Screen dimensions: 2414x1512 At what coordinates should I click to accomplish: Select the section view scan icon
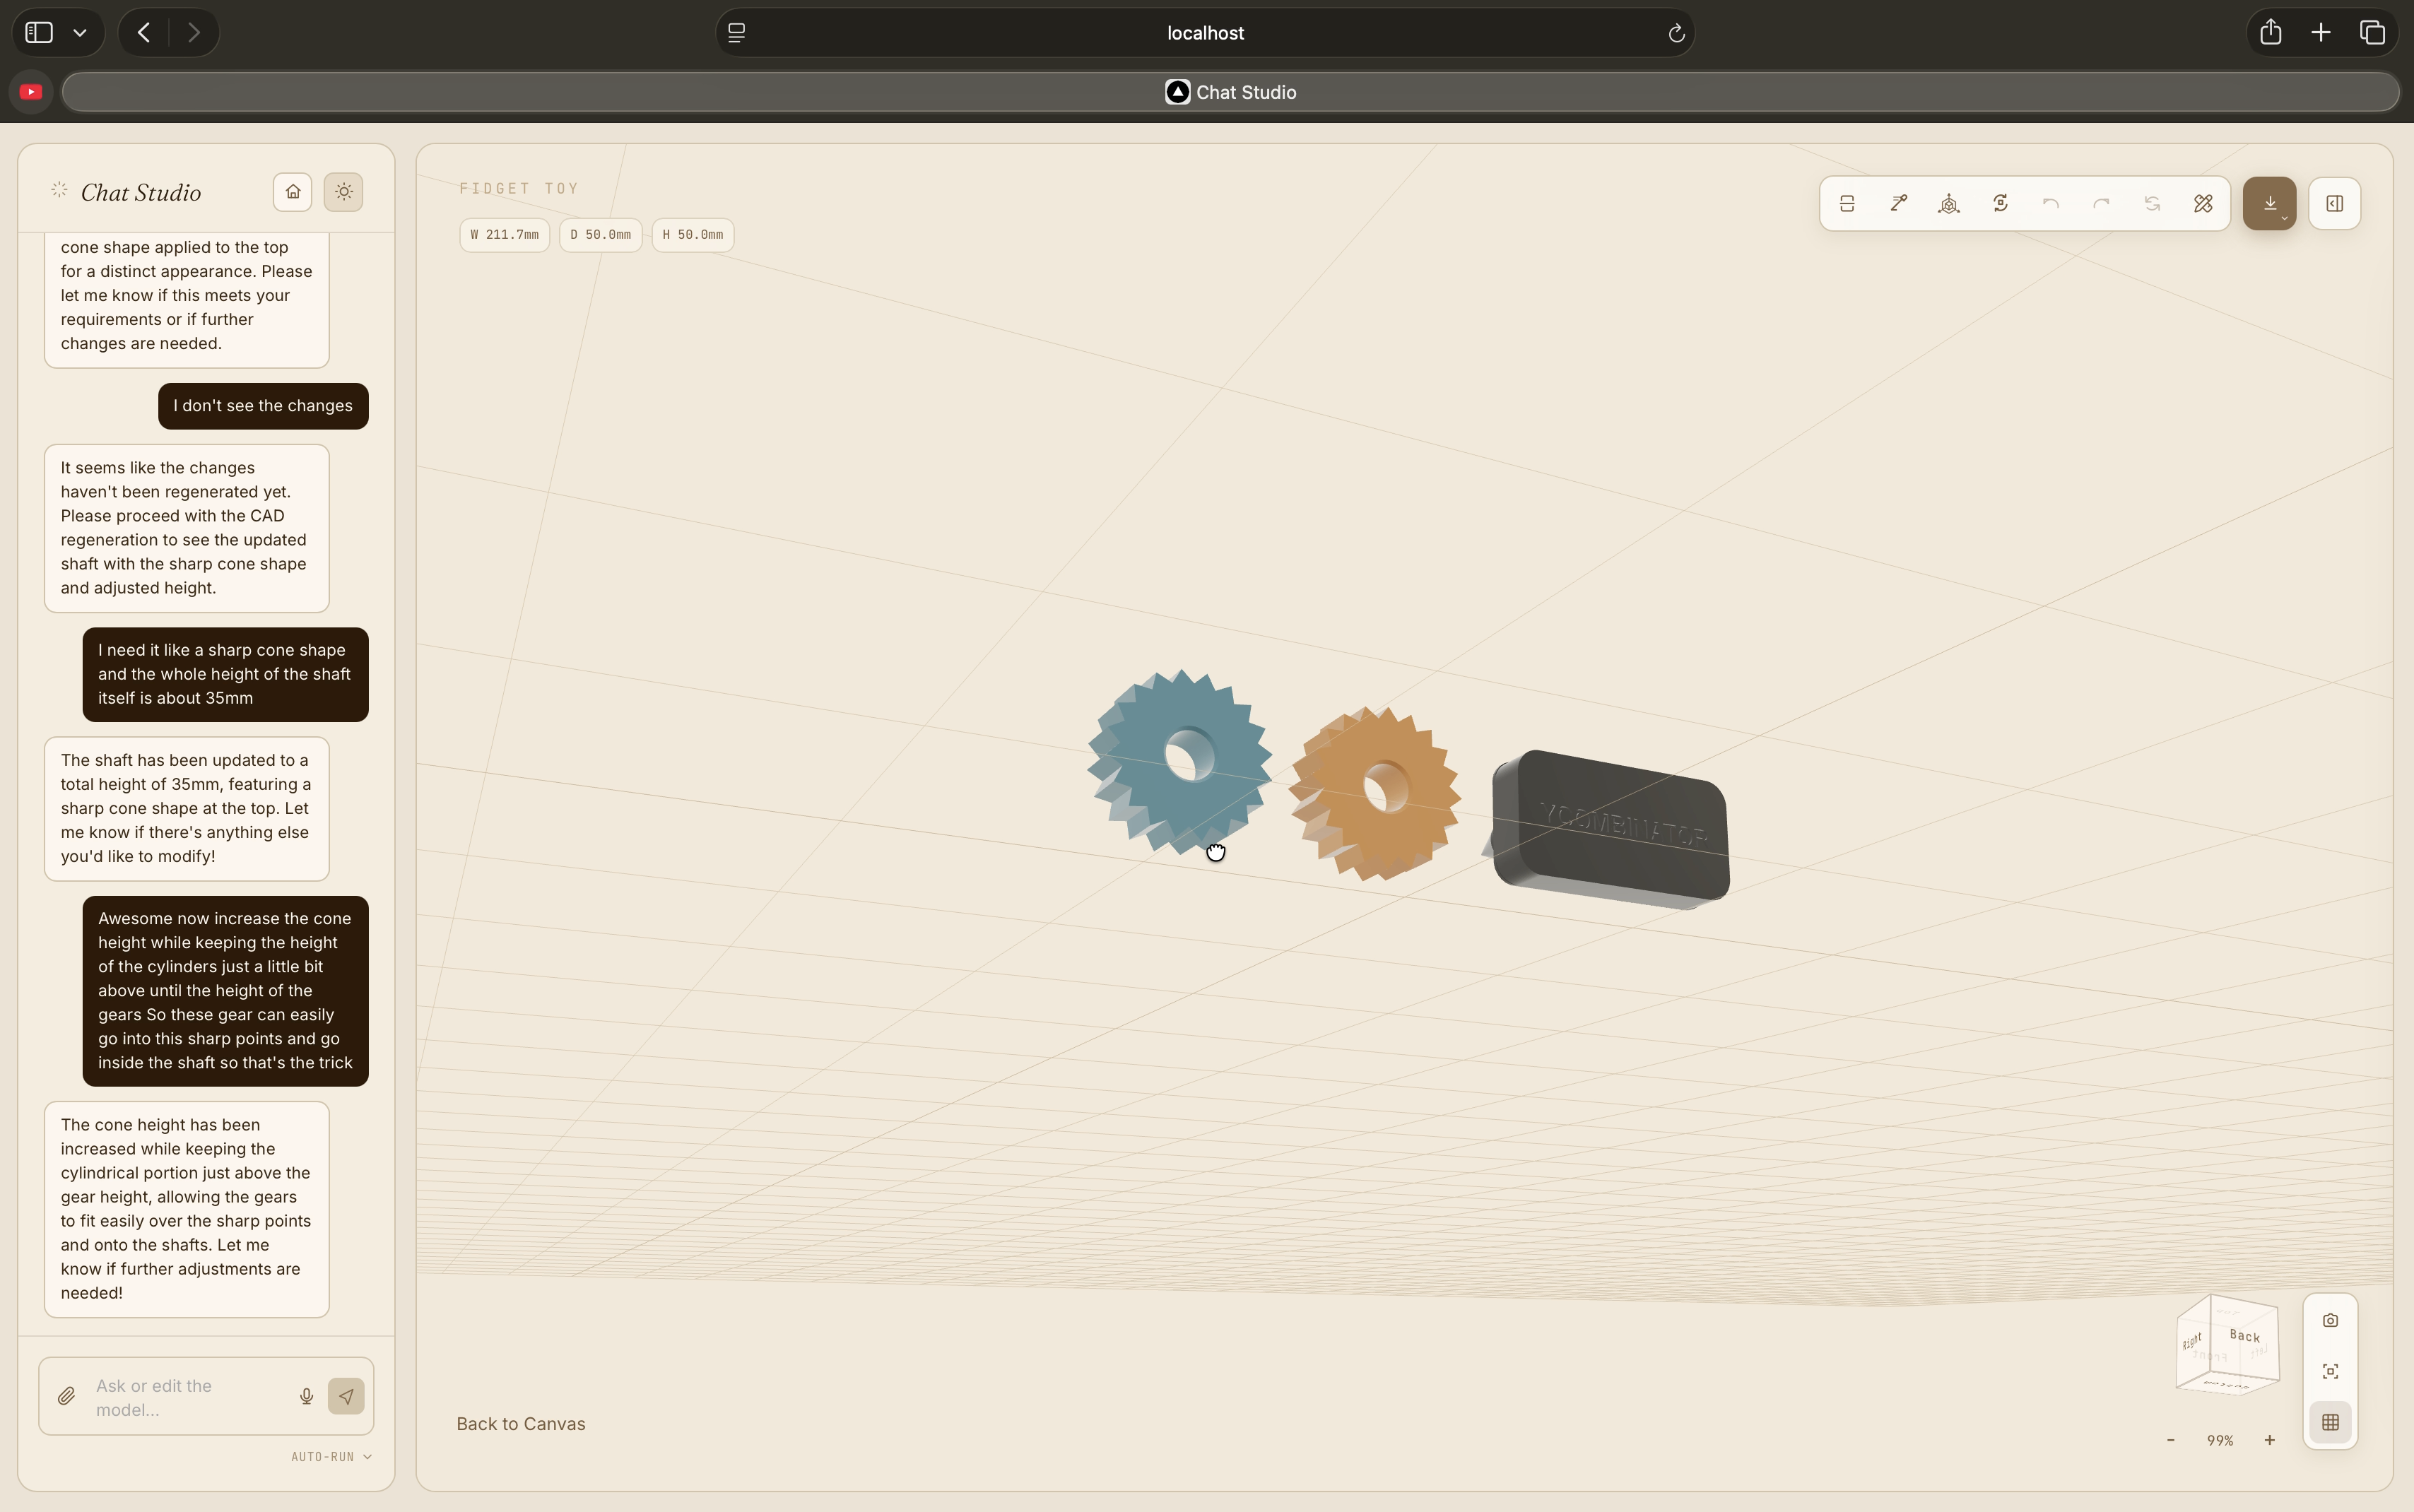pos(1847,204)
